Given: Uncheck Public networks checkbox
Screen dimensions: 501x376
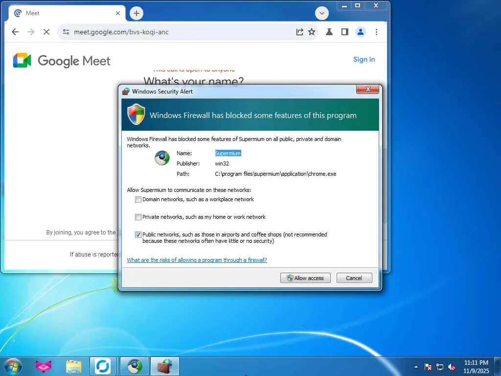Looking at the screenshot, I should click(x=138, y=235).
